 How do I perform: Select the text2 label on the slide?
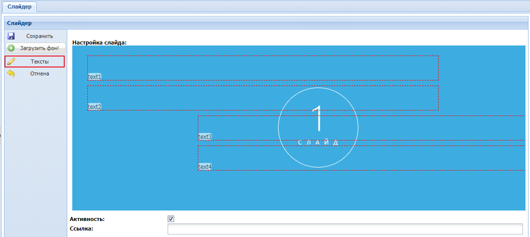[94, 106]
